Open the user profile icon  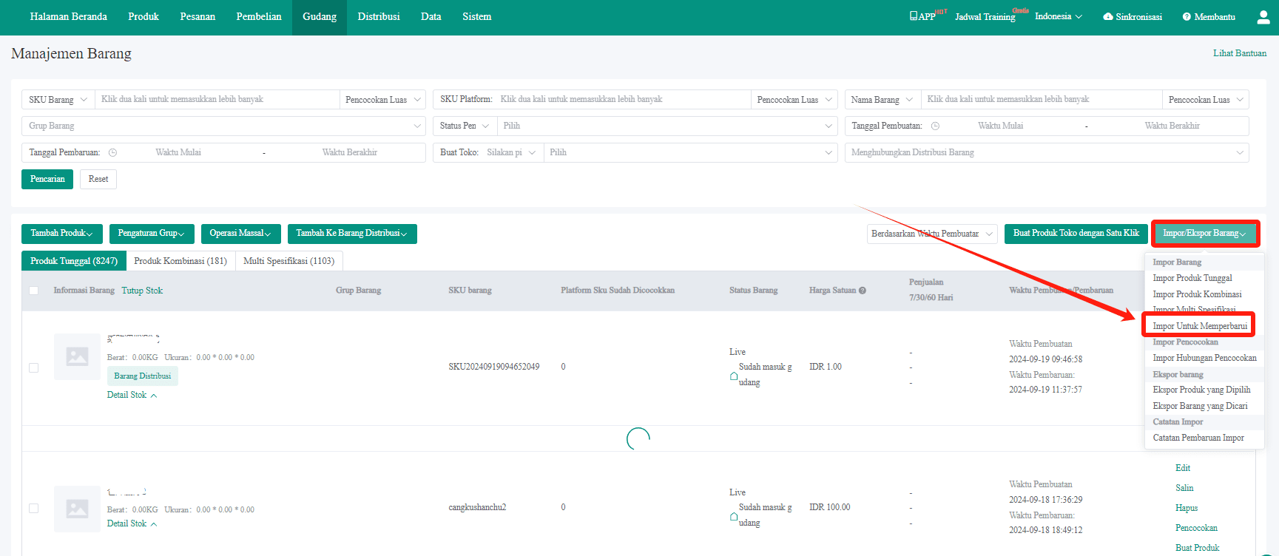[x=1263, y=17]
